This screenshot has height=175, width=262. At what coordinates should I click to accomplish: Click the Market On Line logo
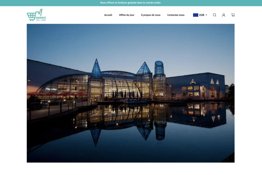[36, 15]
